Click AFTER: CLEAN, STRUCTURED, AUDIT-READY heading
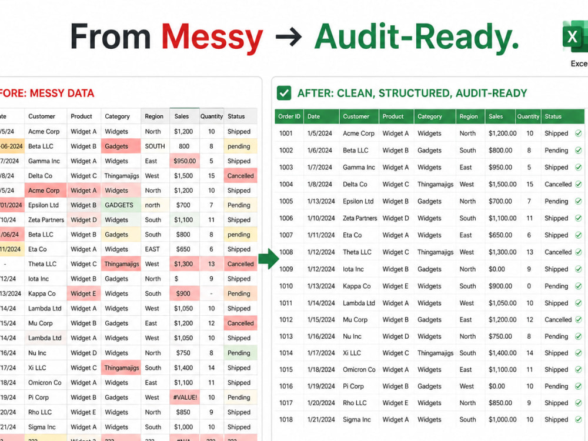 [412, 93]
